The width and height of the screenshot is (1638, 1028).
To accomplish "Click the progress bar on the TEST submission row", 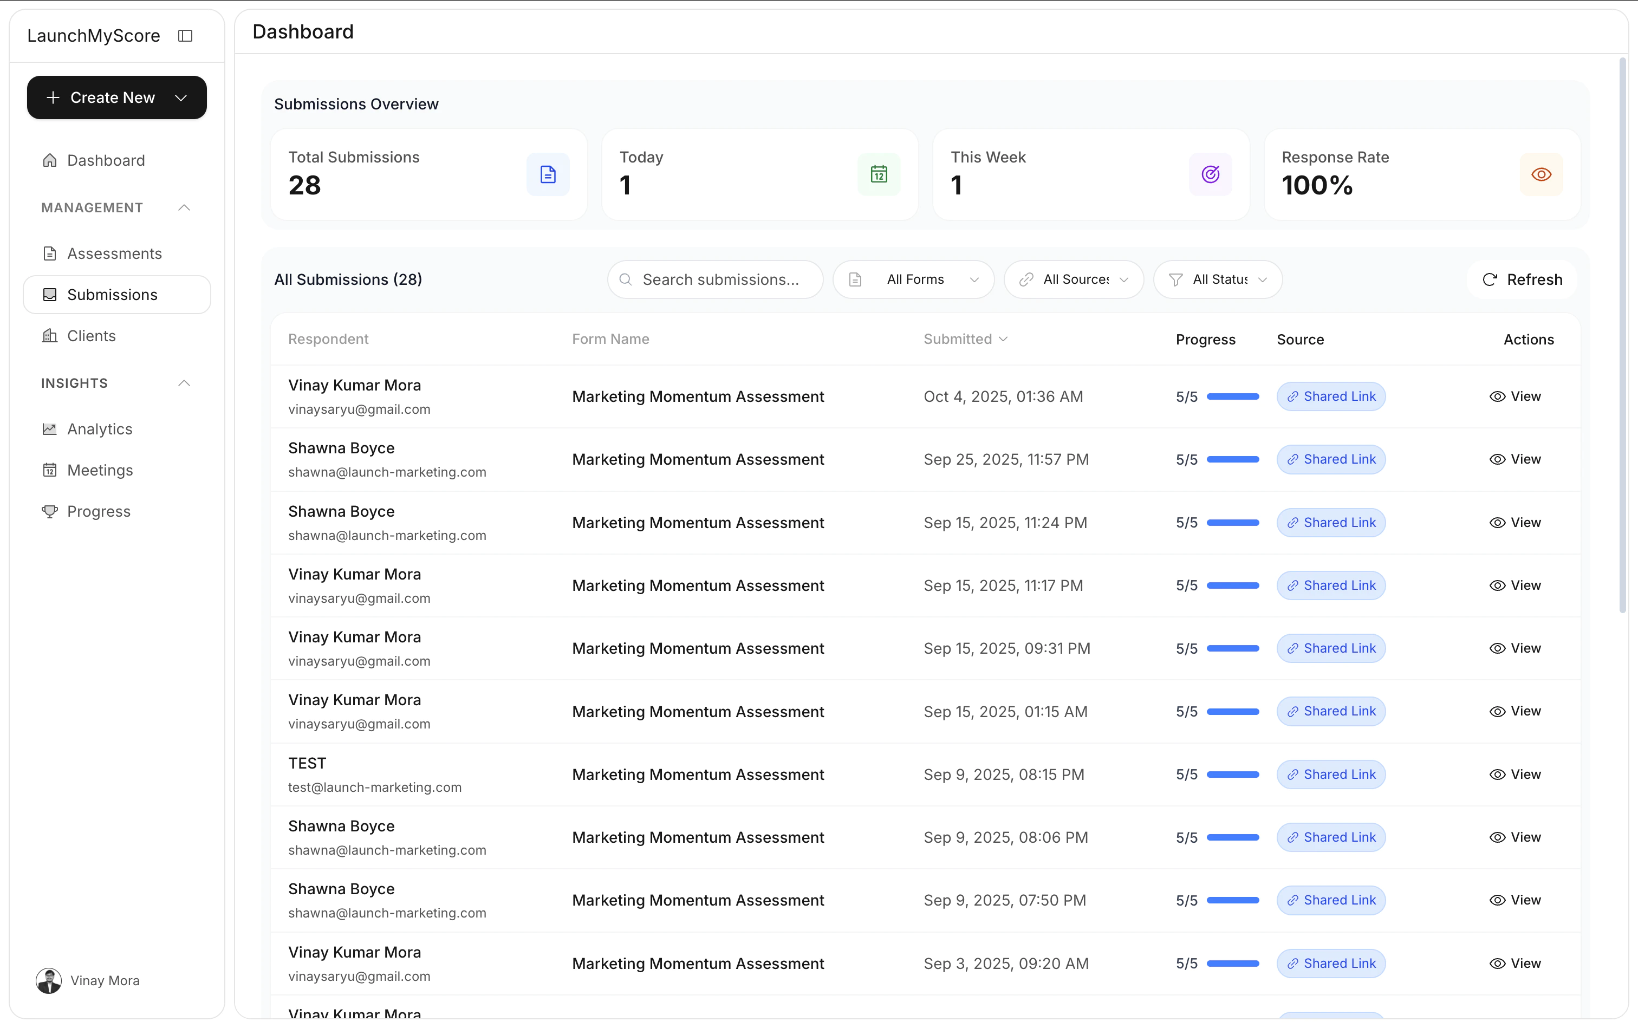I will pos(1233,775).
